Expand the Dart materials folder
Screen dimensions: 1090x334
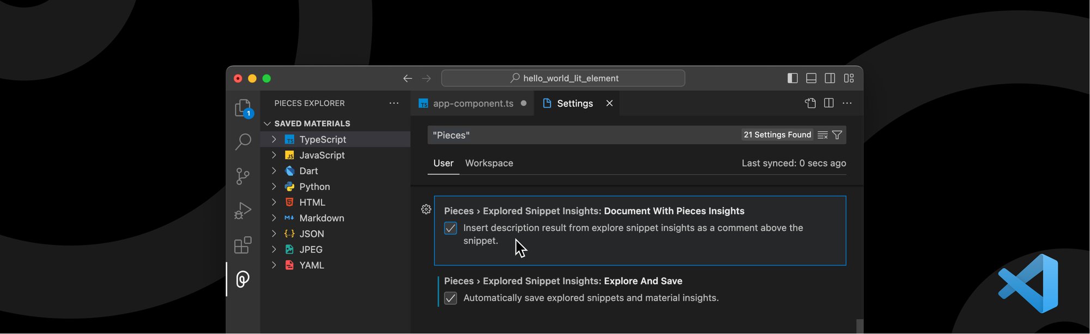point(274,171)
